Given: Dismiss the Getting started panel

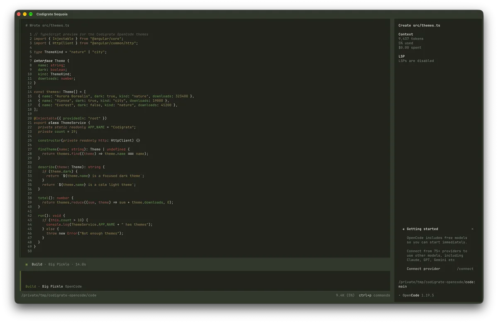Looking at the screenshot, I should tap(472, 229).
